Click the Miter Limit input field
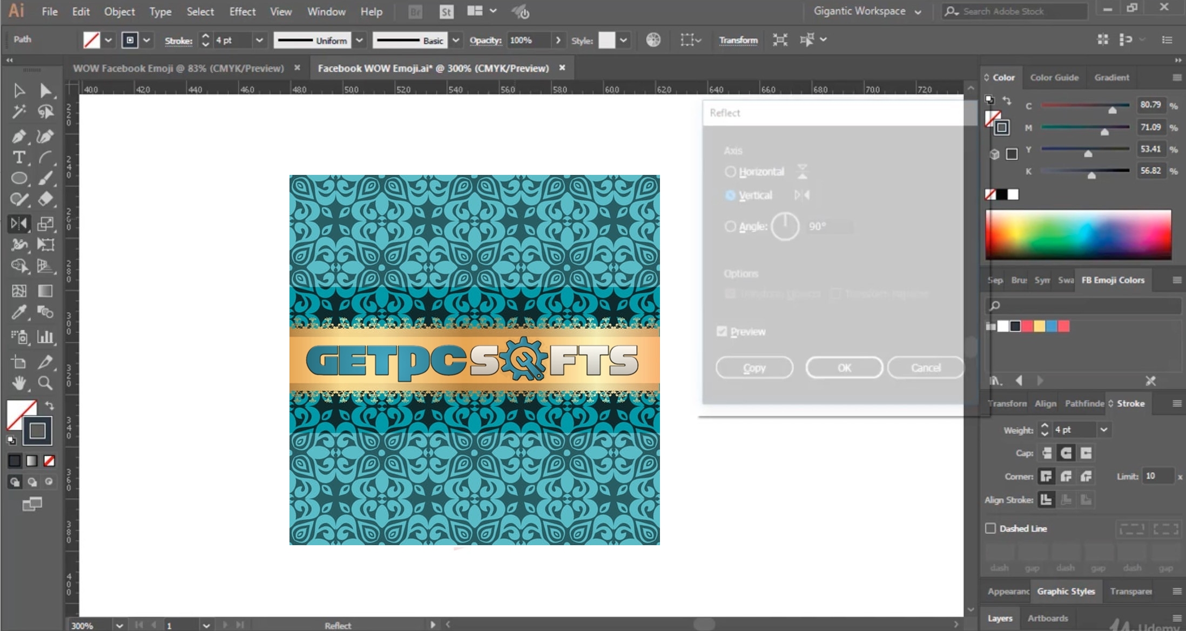Screen dimensions: 1186x631 tap(1158, 476)
